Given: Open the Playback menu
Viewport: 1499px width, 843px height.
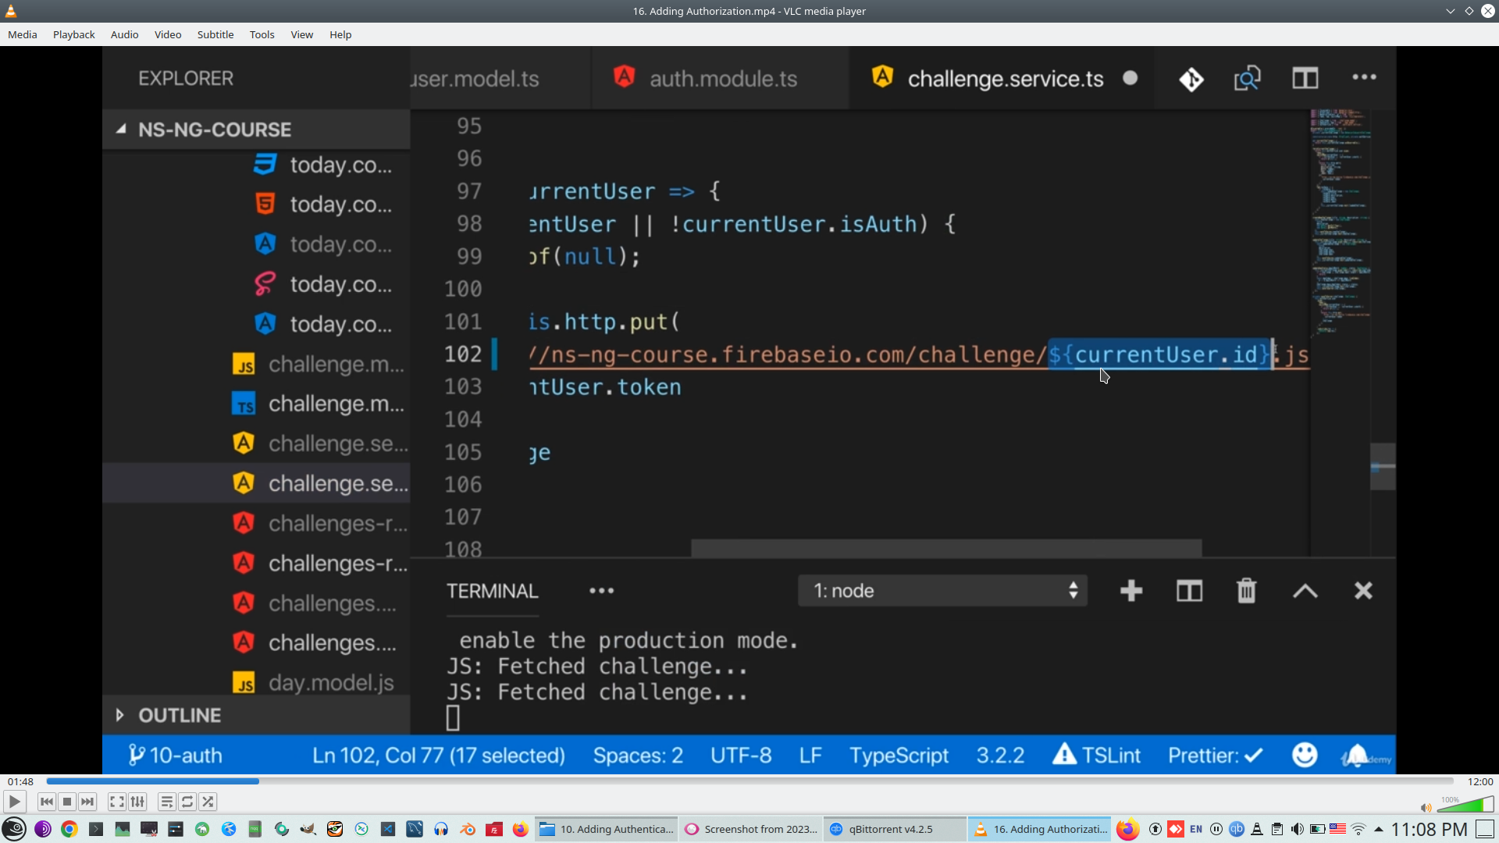Looking at the screenshot, I should (x=73, y=34).
